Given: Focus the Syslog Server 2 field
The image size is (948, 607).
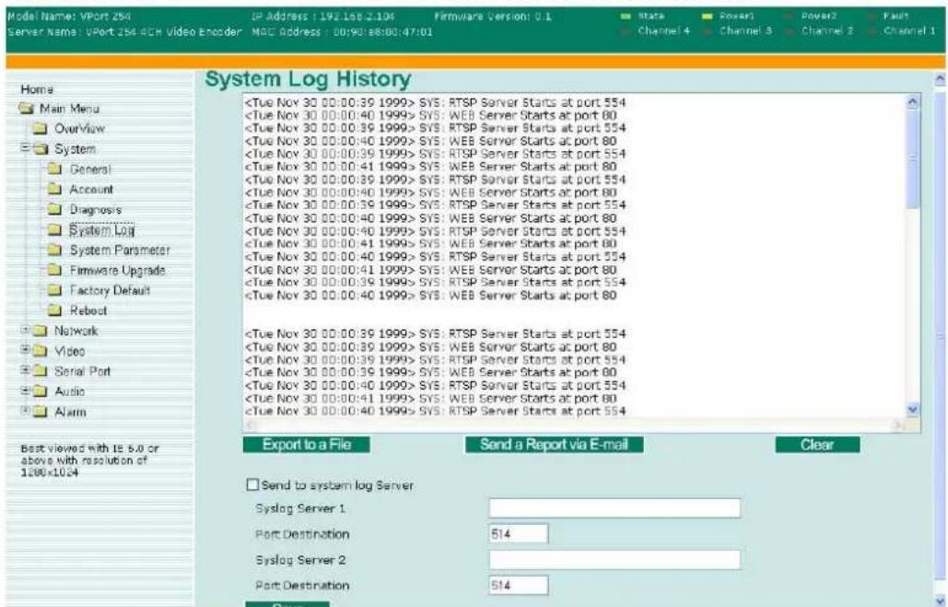Looking at the screenshot, I should [x=614, y=559].
